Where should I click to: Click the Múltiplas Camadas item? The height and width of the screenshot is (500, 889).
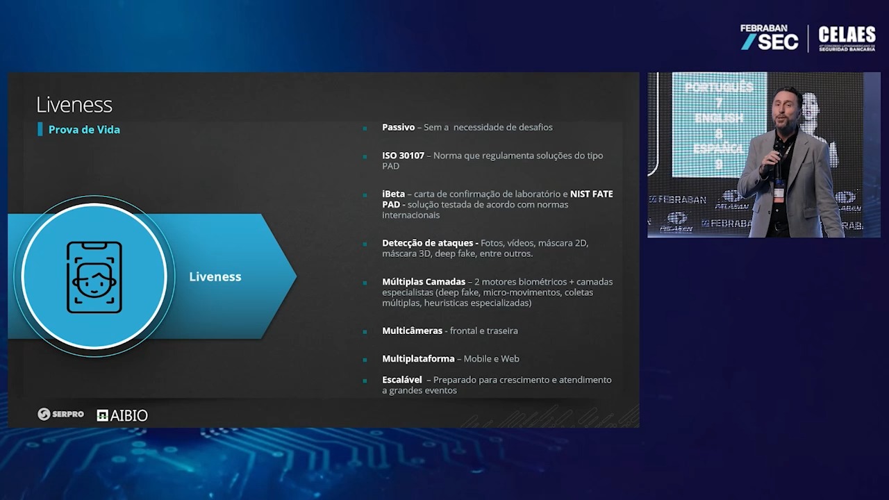pos(497,292)
